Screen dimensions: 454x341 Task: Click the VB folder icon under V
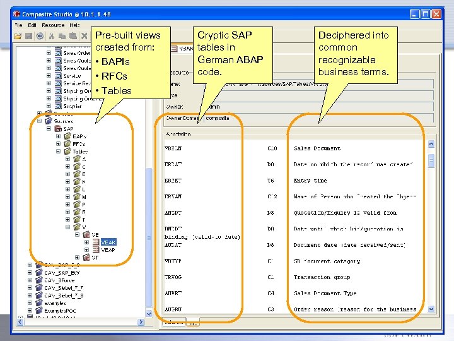86,234
